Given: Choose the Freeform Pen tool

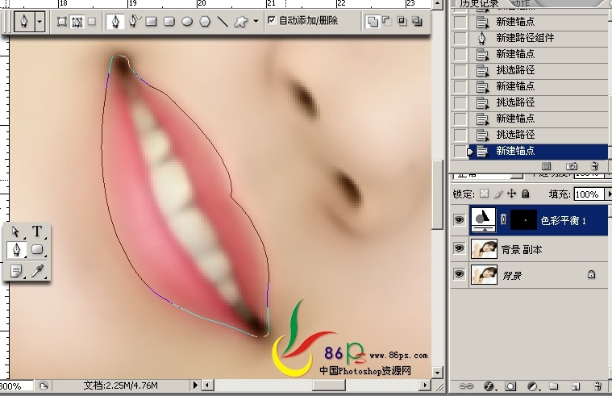Looking at the screenshot, I should [x=135, y=21].
